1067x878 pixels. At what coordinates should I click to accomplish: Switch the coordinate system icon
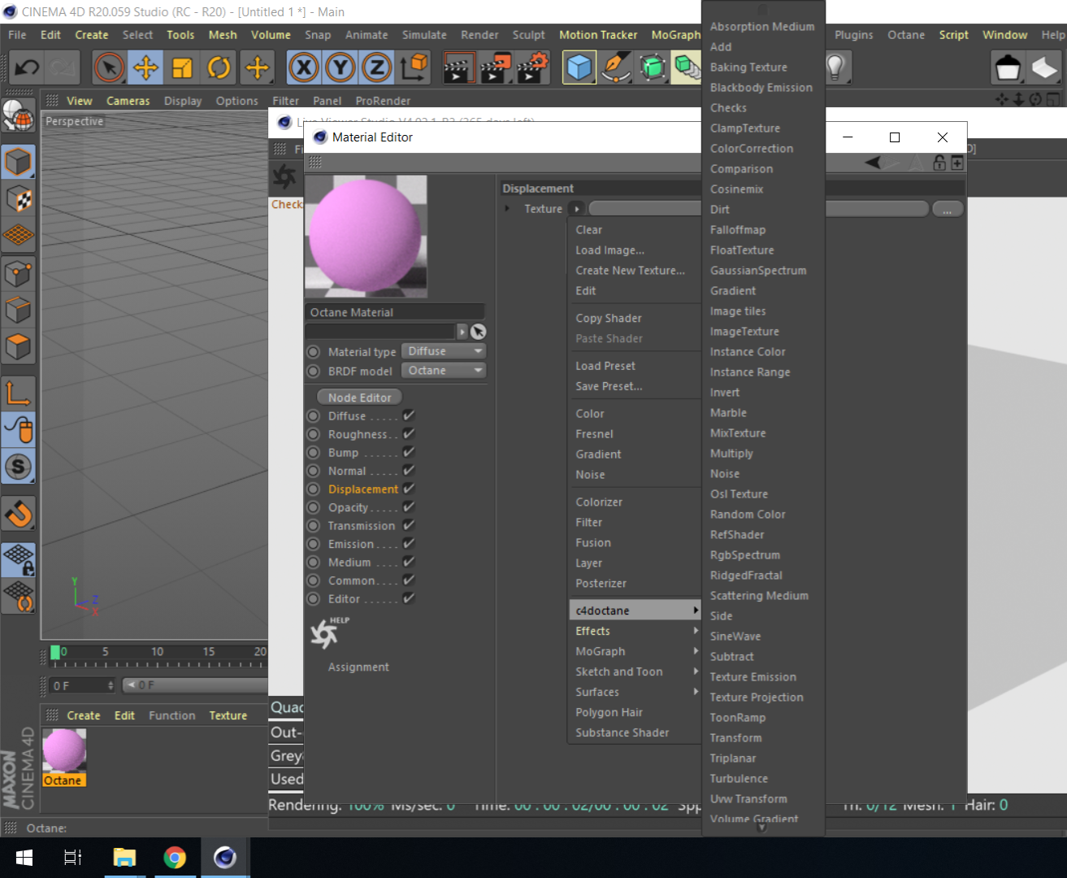414,67
